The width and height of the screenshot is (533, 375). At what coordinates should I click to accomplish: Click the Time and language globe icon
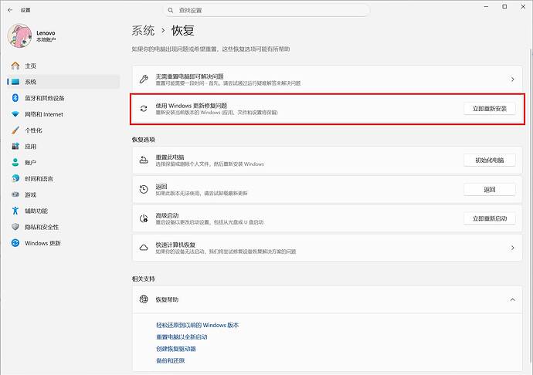(15, 178)
